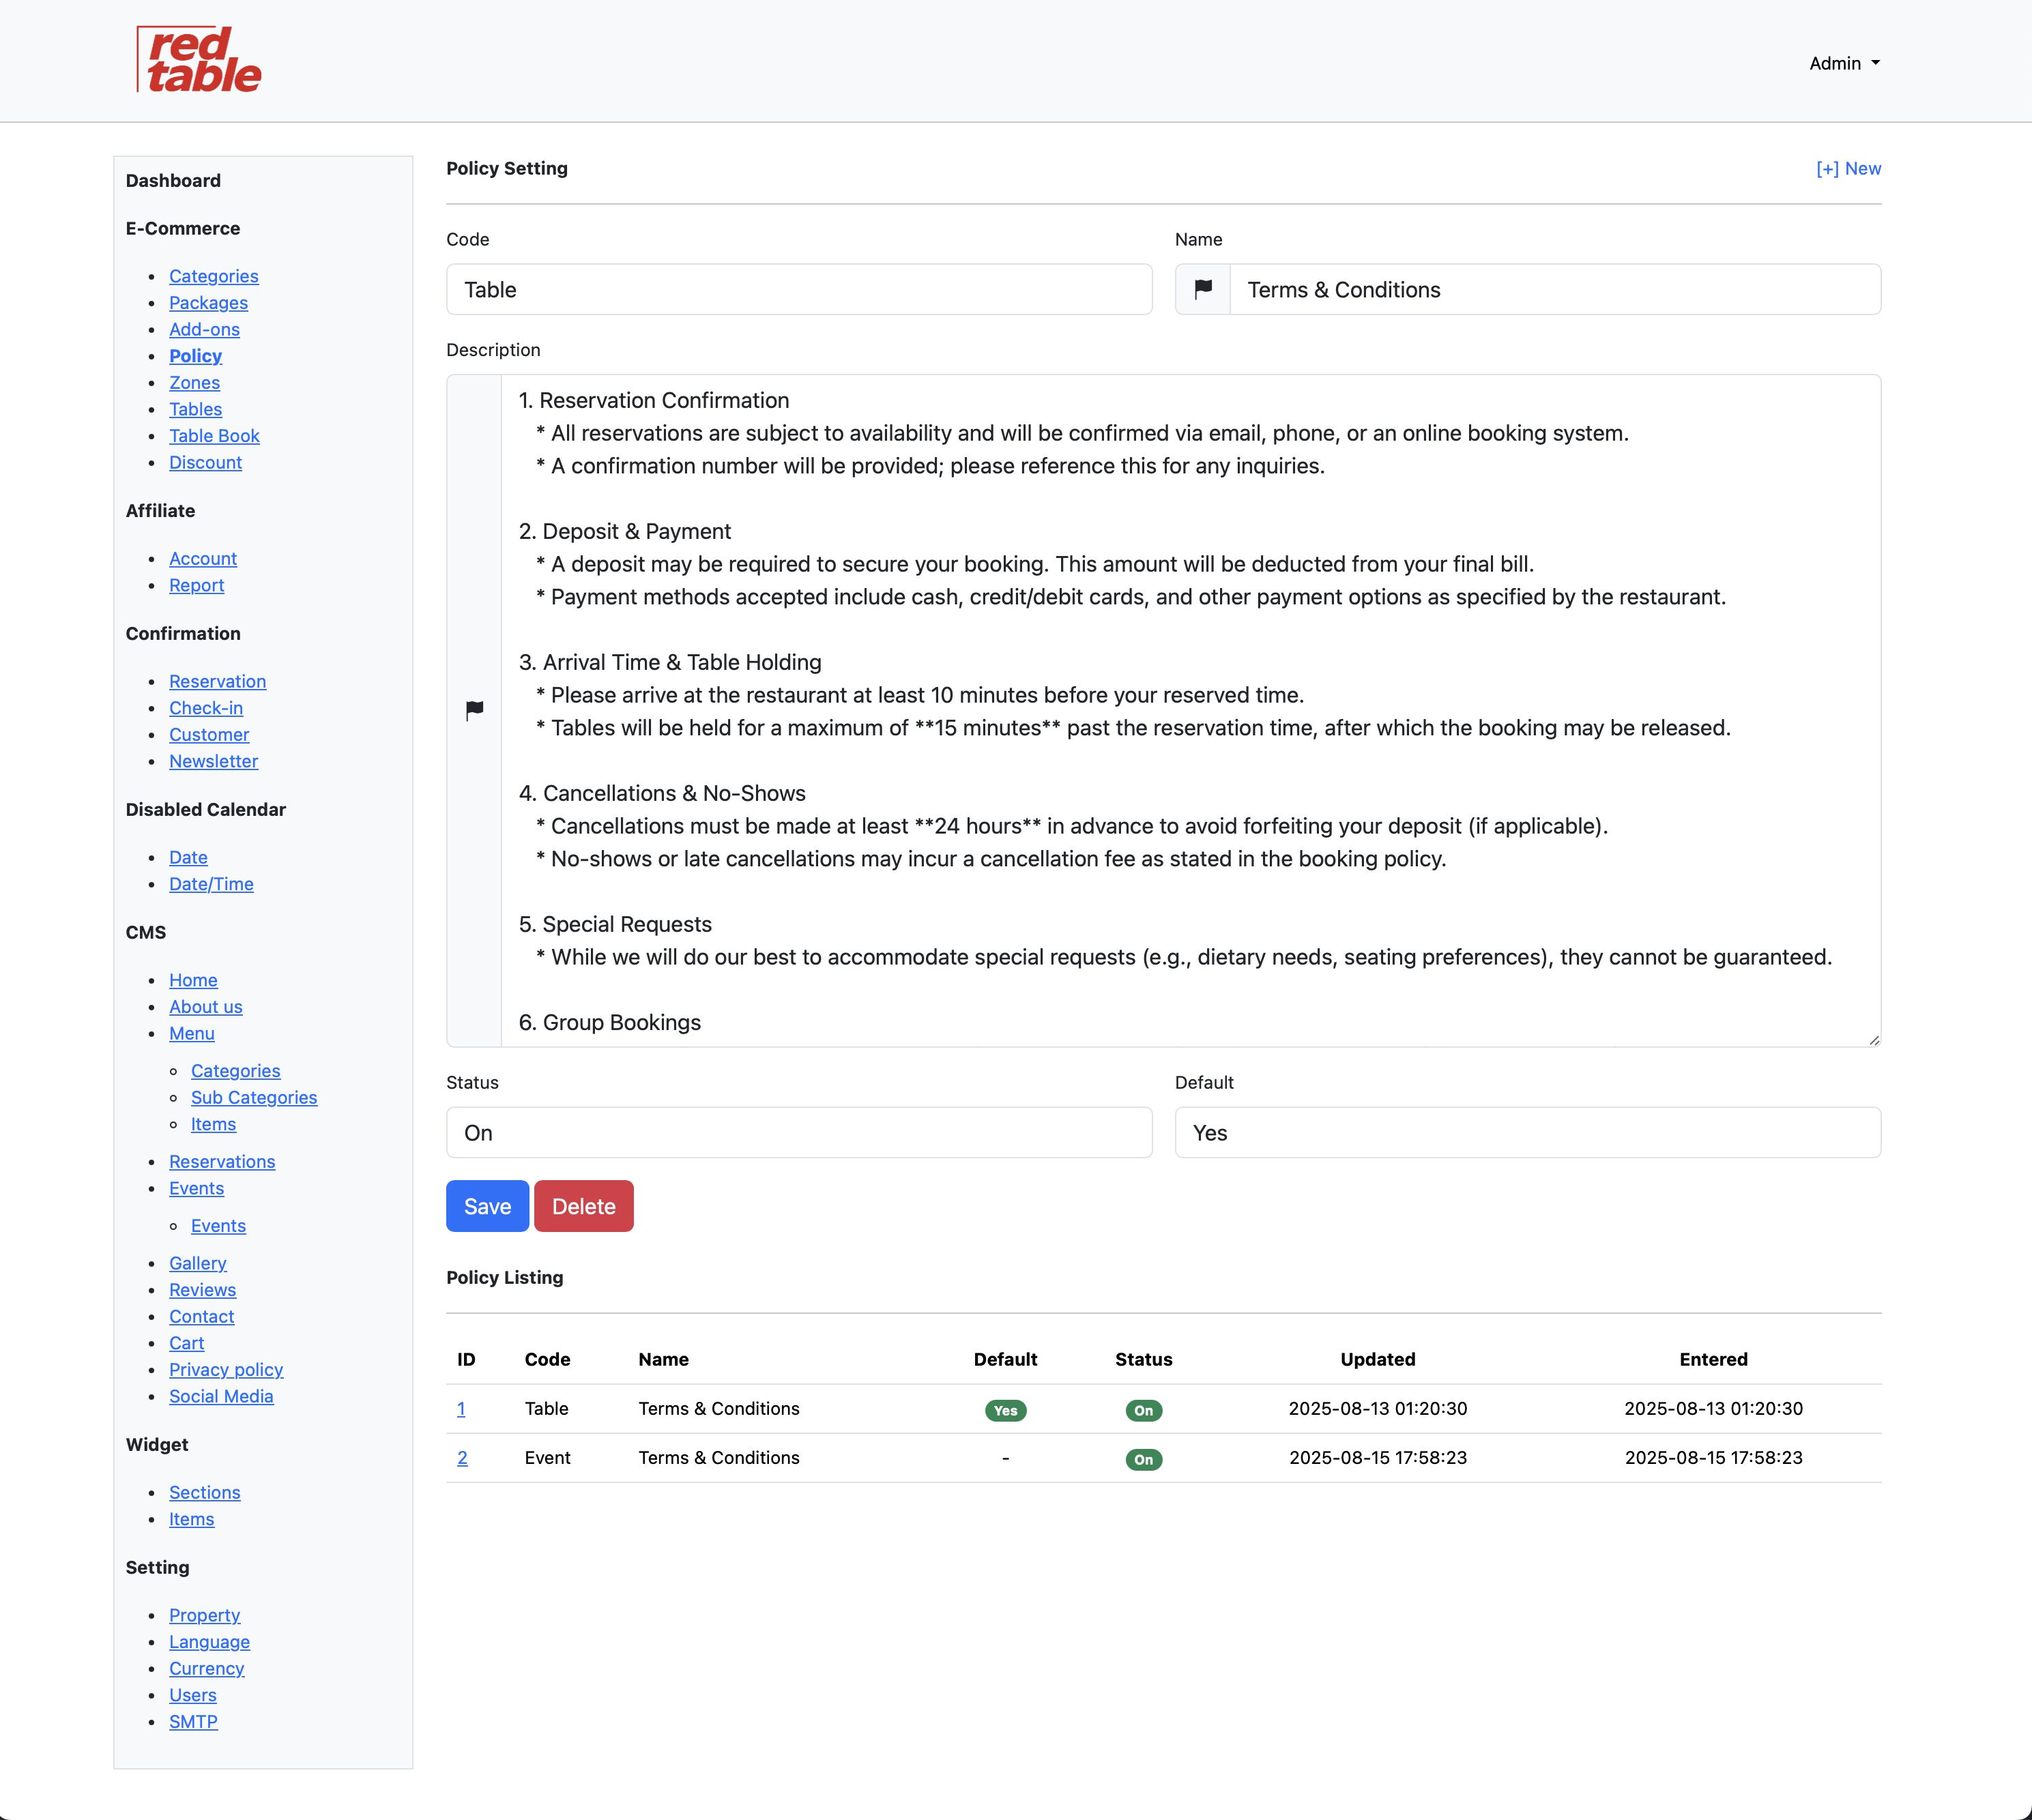
Task: Click the On status badge for Event policy
Action: [1143, 1459]
